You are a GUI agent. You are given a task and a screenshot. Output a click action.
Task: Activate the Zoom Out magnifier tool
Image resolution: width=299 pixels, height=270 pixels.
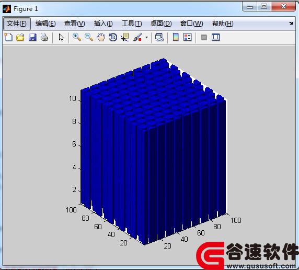click(x=89, y=37)
